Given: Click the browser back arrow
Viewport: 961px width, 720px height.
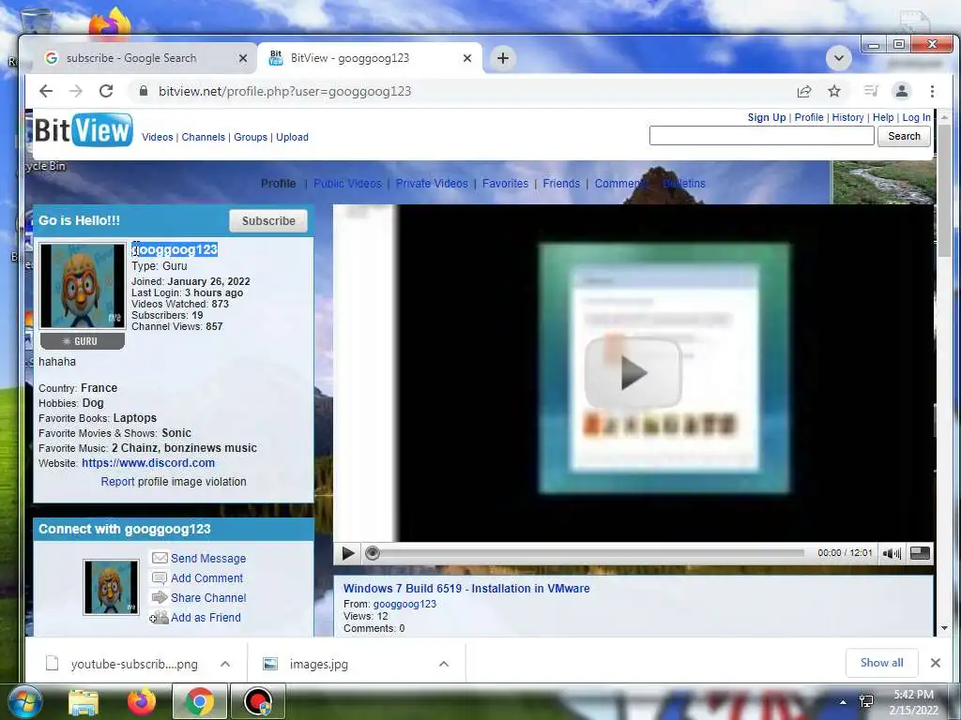Looking at the screenshot, I should tap(46, 91).
